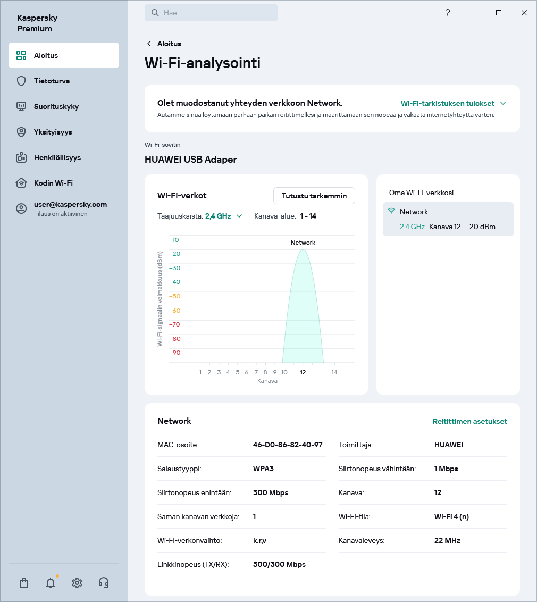Click the Hae search field

[211, 12]
